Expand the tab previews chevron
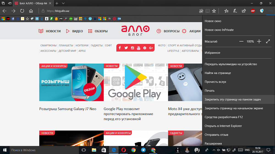275x154 pixels. (63, 3)
